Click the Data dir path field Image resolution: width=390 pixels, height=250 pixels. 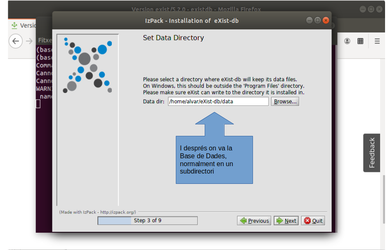218,102
